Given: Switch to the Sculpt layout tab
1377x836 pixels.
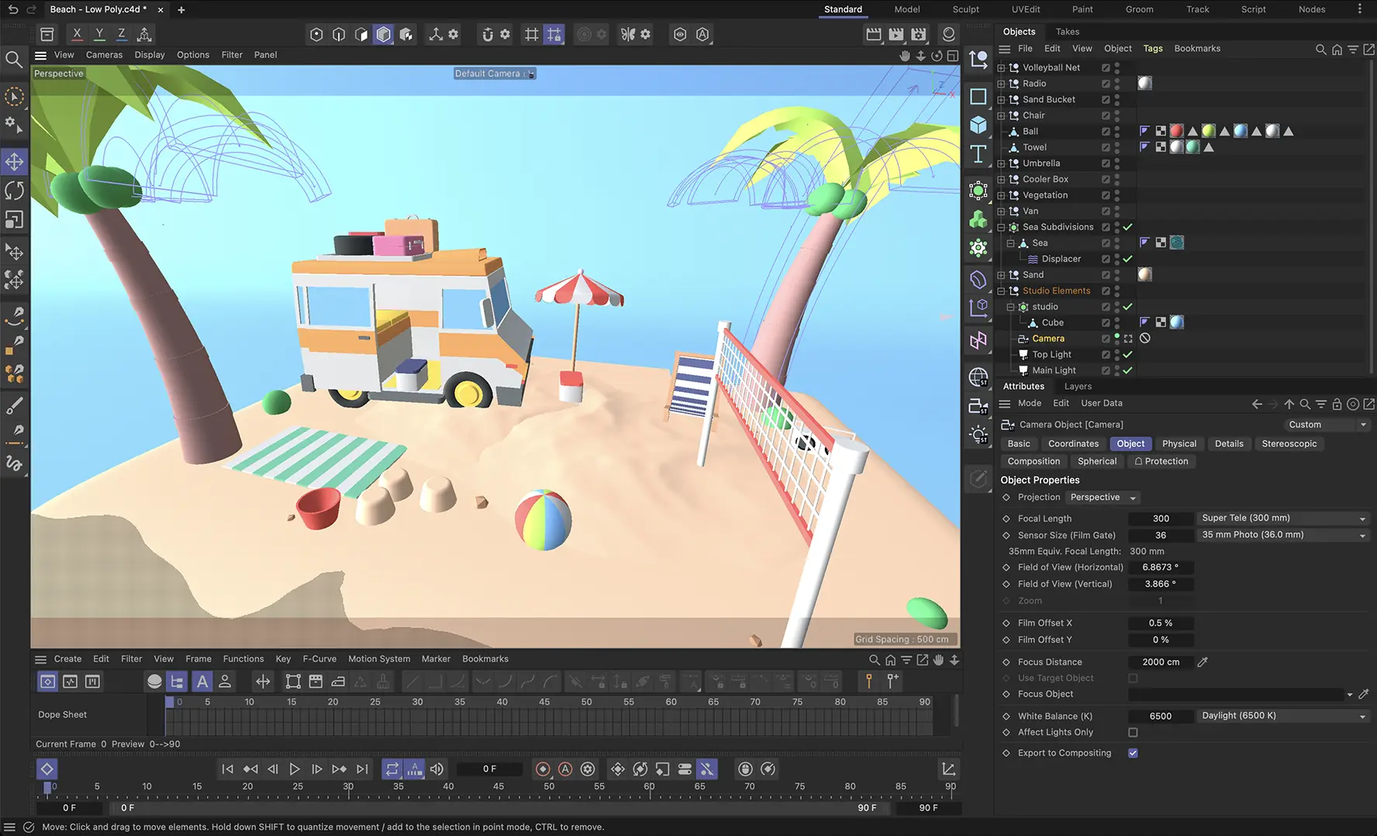Looking at the screenshot, I should coord(965,9).
